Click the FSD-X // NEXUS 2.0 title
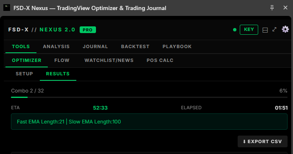293x154 pixels. coord(41,30)
